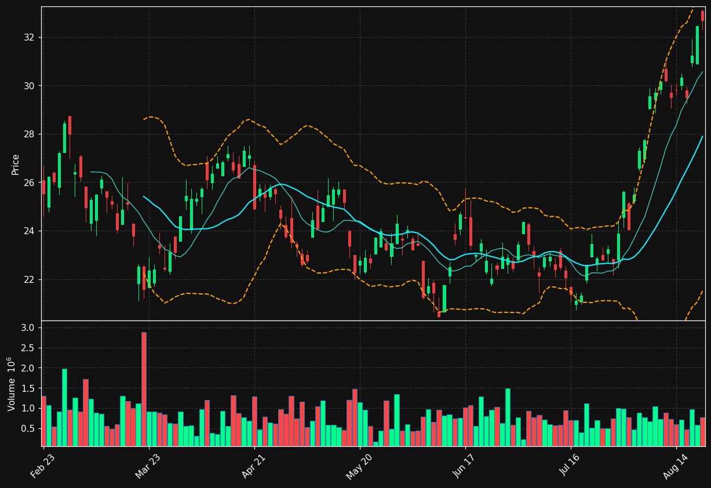Click the Jul 16 date label
This screenshot has height=488, width=711.
click(570, 467)
